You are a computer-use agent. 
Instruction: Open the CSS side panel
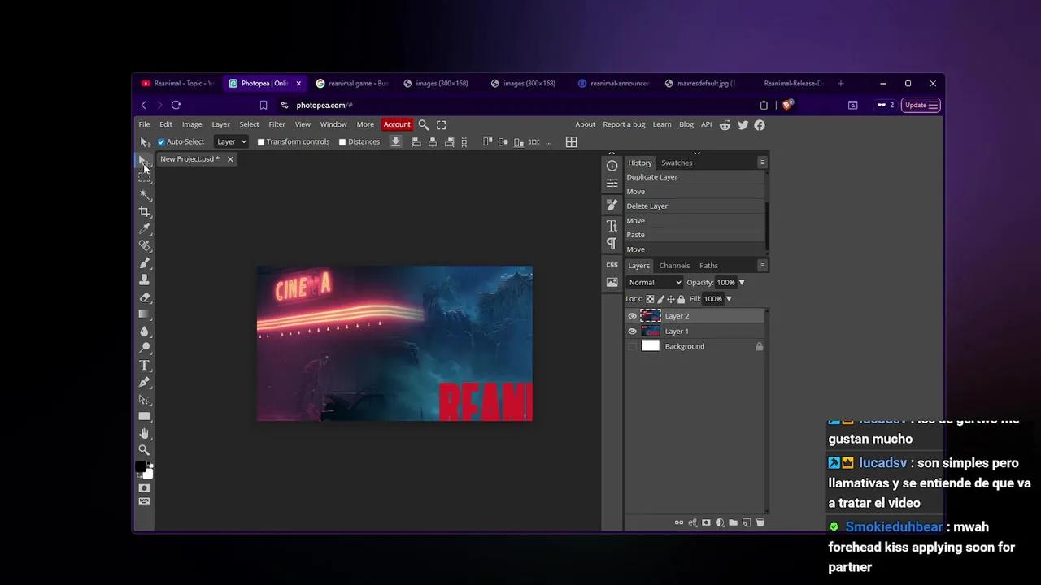point(612,265)
